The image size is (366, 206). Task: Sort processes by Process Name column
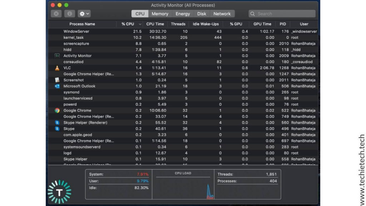pyautogui.click(x=82, y=24)
